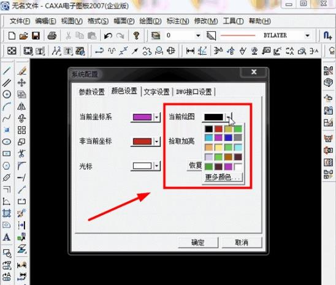Close the 系统配置 dialog
The image size is (336, 285).
(254, 72)
